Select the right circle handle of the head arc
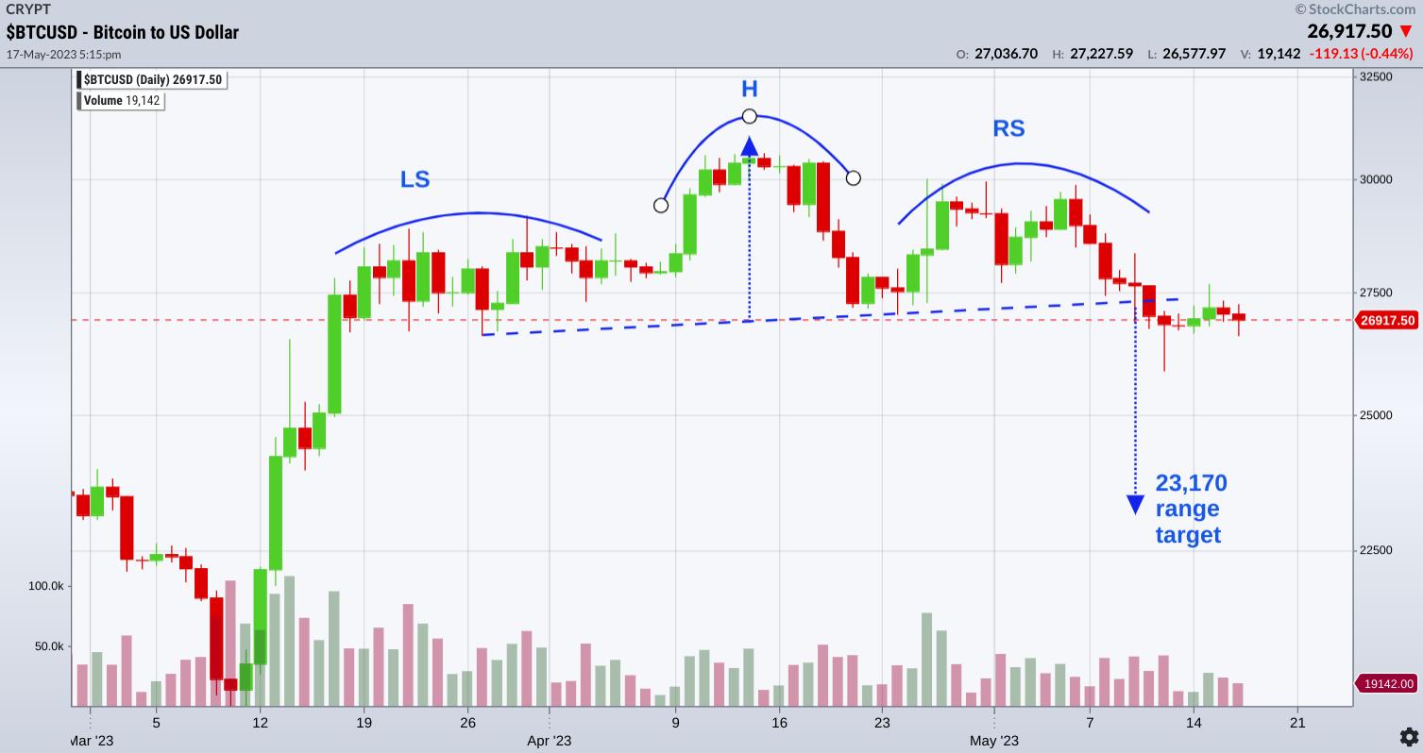The width and height of the screenshot is (1423, 753). click(854, 177)
